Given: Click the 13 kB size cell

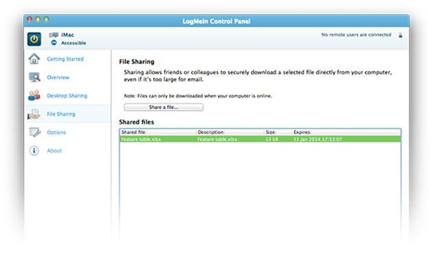Looking at the screenshot, I should pyautogui.click(x=271, y=139).
